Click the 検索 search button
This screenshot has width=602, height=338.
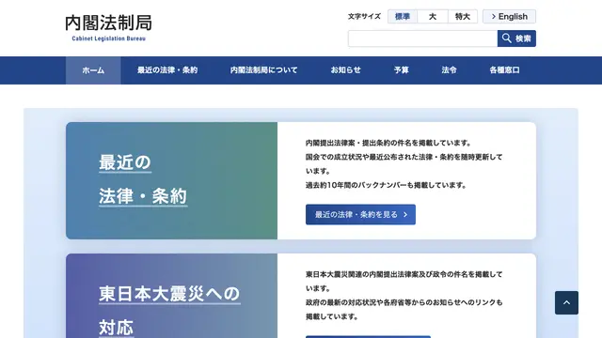pyautogui.click(x=516, y=38)
